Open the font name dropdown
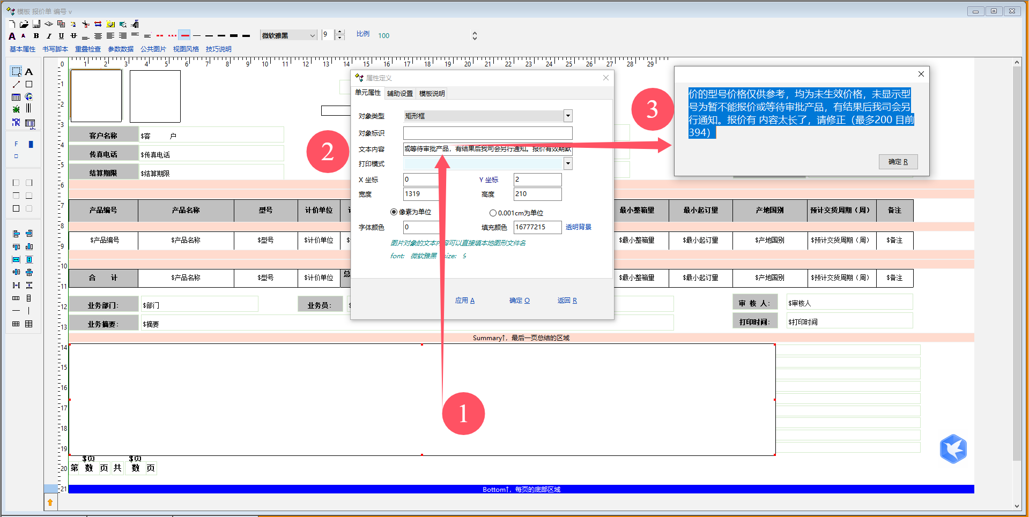 click(312, 35)
